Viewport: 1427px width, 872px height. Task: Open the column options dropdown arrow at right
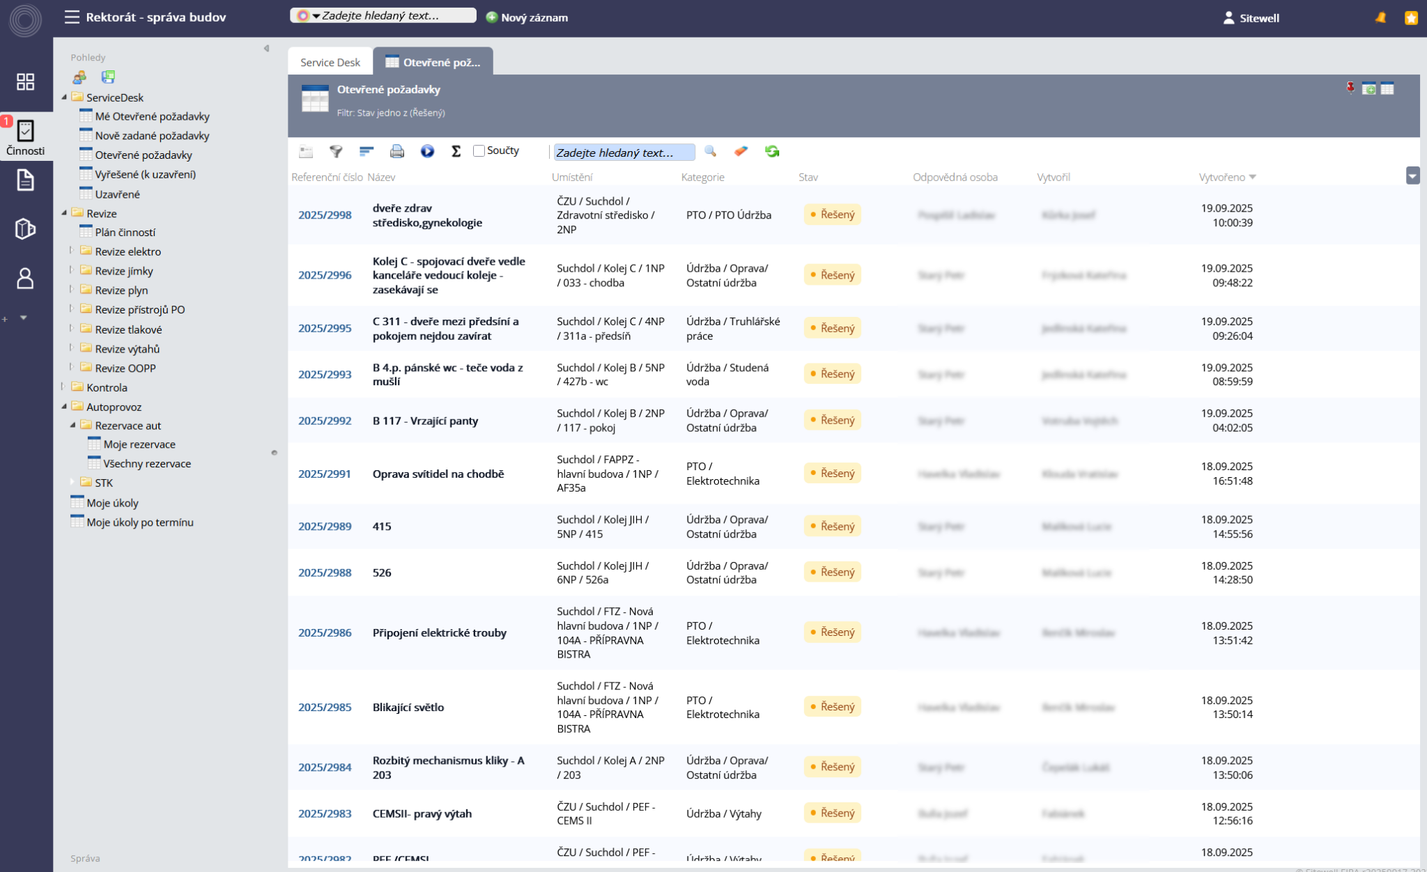pyautogui.click(x=1412, y=176)
